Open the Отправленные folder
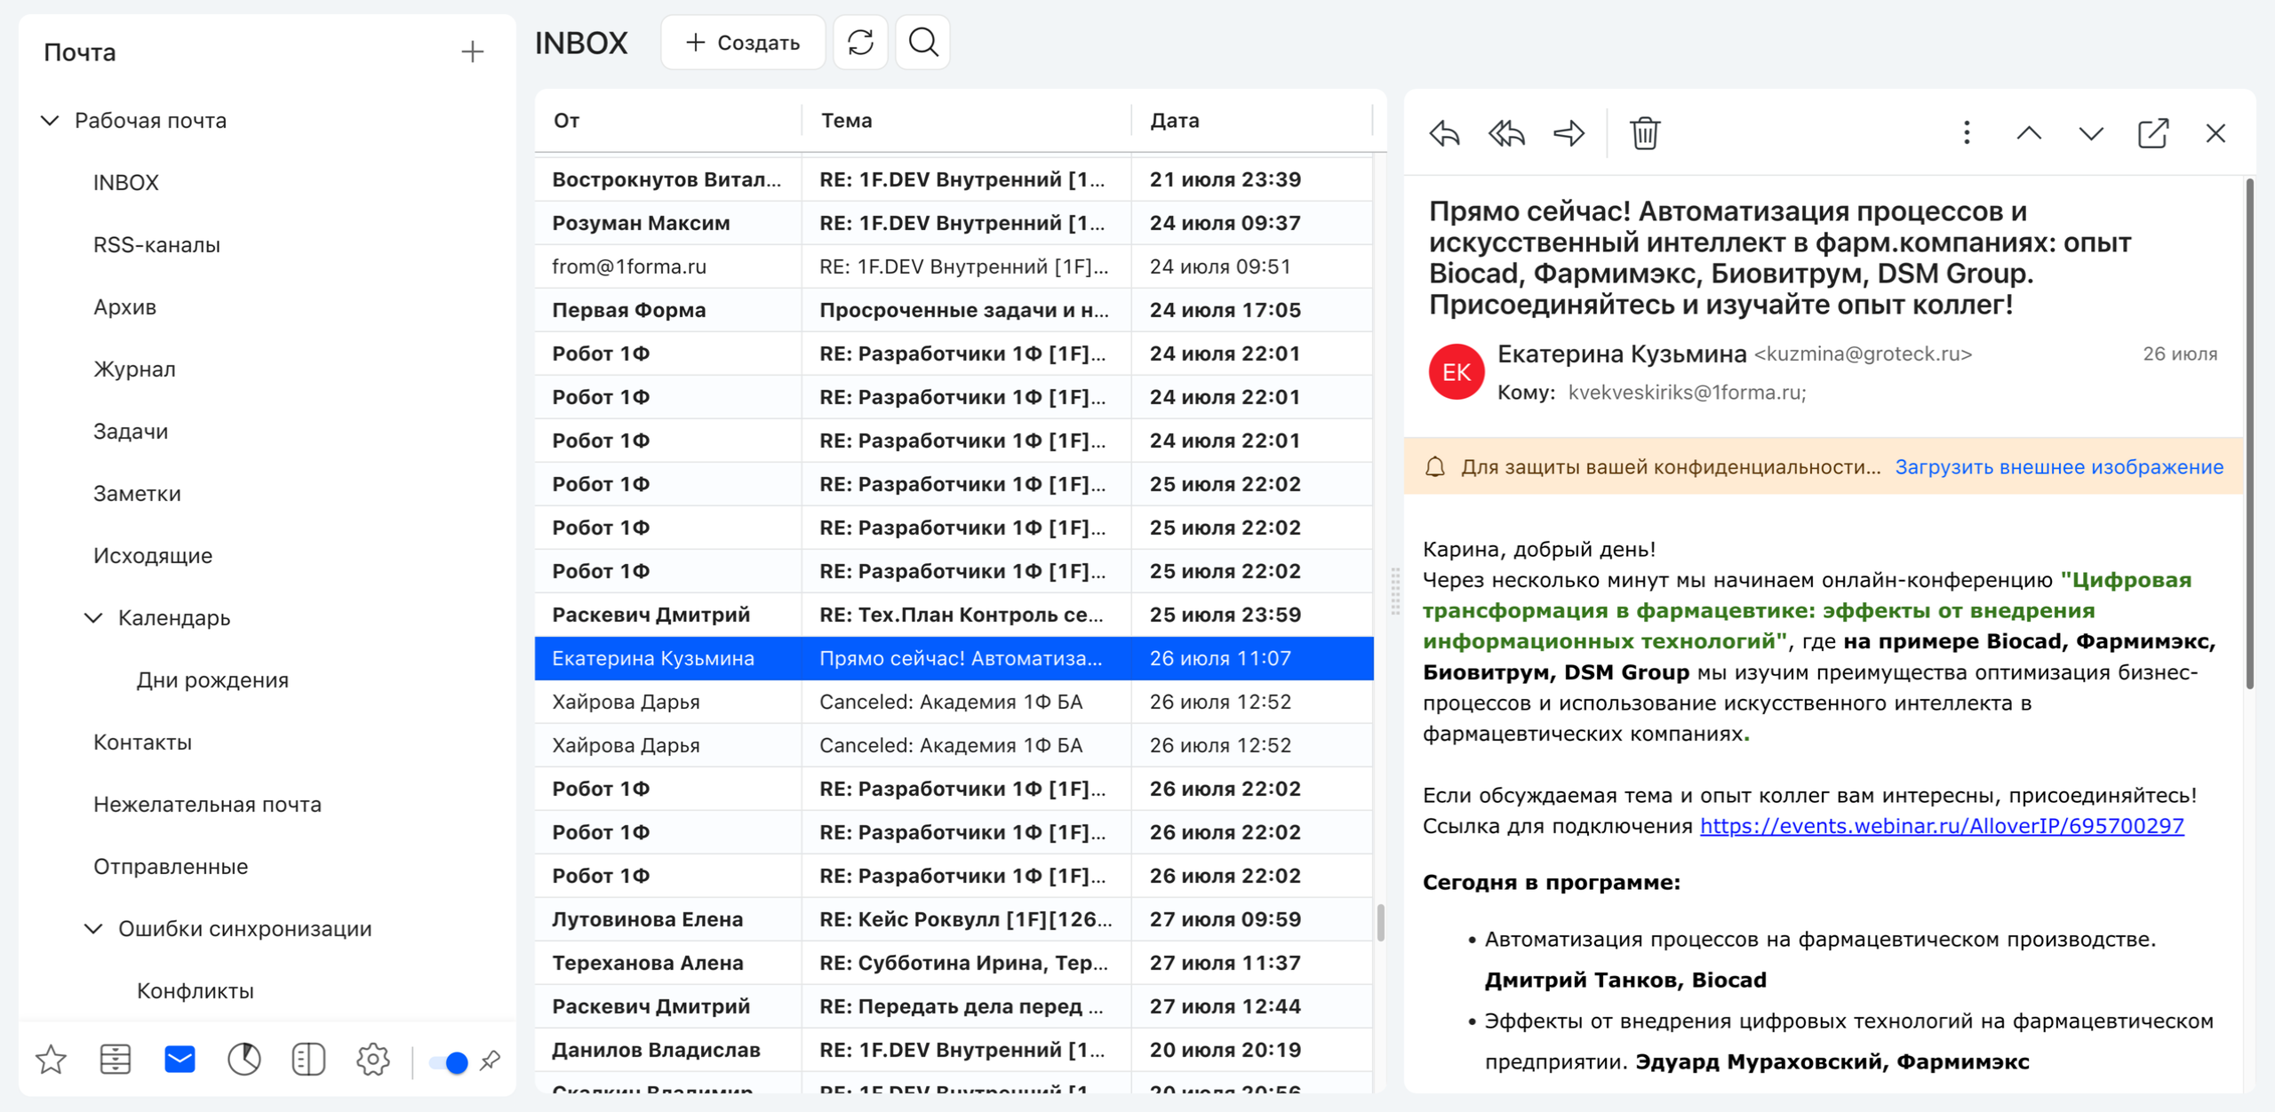 tap(171, 866)
